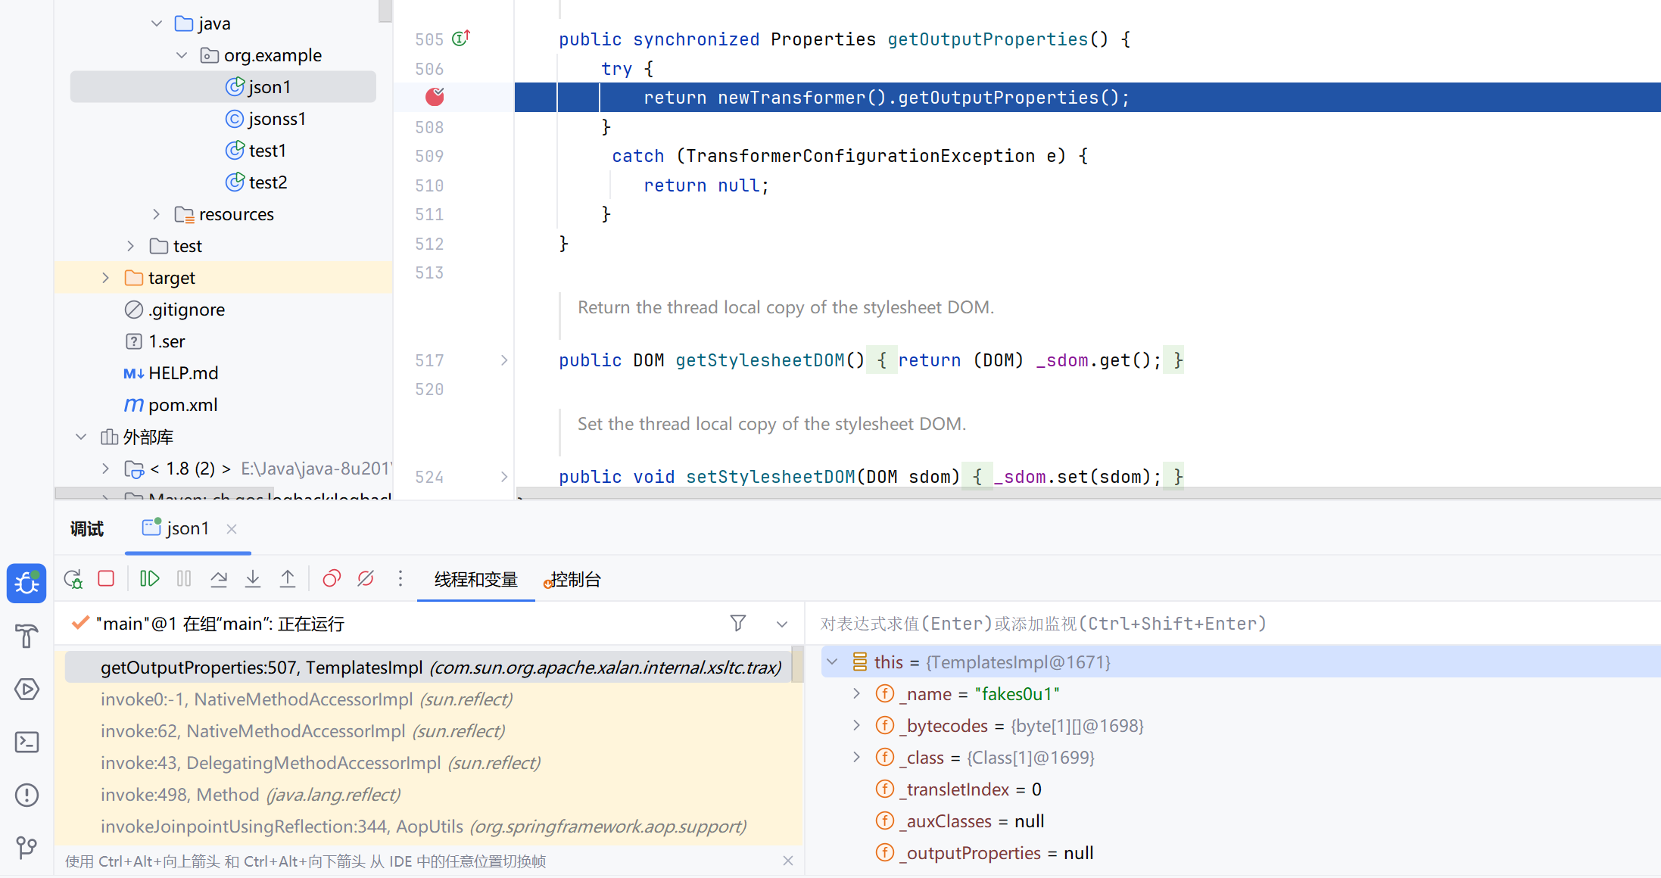The width and height of the screenshot is (1661, 878).
Task: Click the override gutter icon at line 505
Action: [x=461, y=38]
